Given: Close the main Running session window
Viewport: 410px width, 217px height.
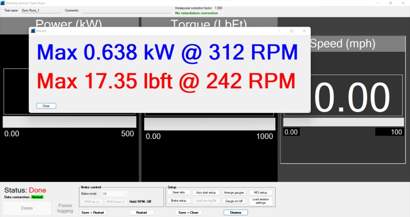Looking at the screenshot, I should (403, 3).
